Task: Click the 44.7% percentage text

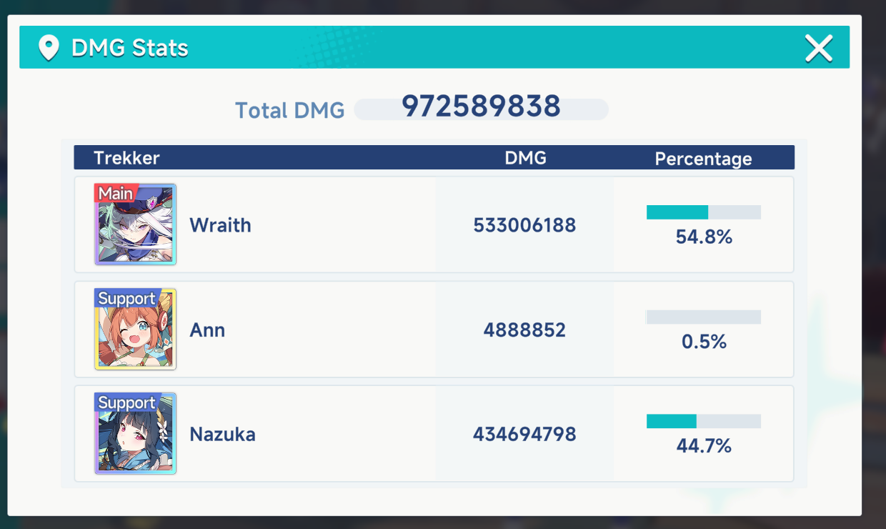Action: pos(704,446)
